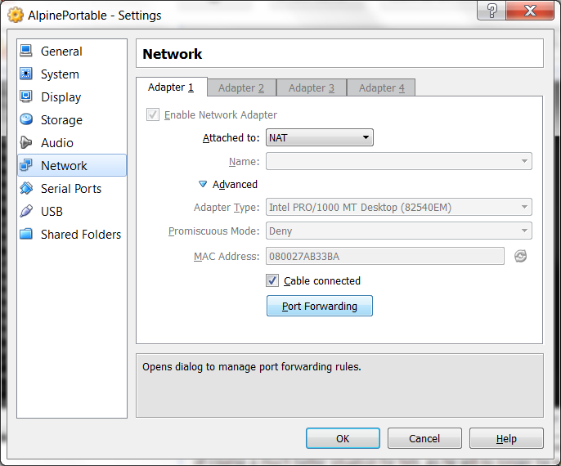Image resolution: width=561 pixels, height=466 pixels.
Task: Click the port forwarding description text
Action: [x=252, y=367]
